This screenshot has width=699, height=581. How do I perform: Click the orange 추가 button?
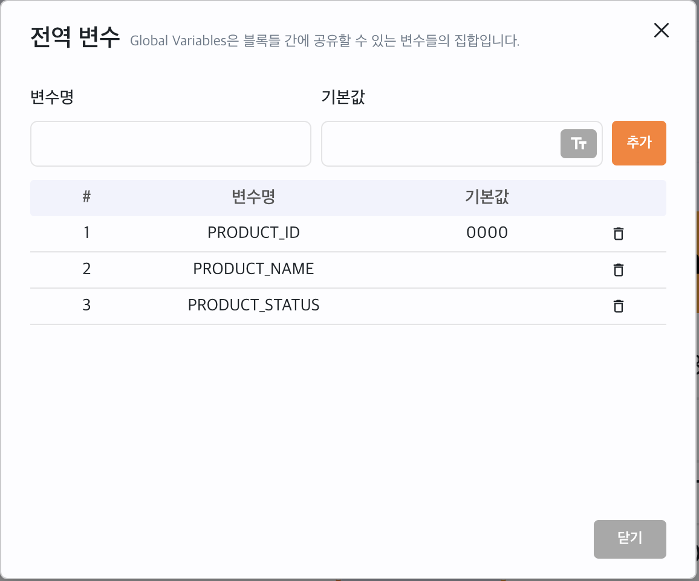pos(639,143)
